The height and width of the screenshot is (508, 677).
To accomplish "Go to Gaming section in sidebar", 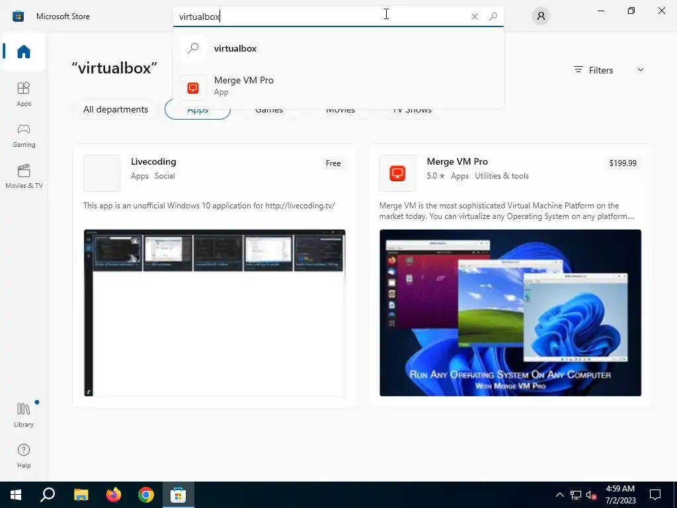I will click(24, 135).
